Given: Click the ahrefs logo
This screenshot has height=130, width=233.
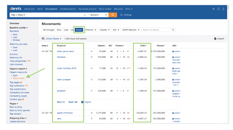Looking at the screenshot, I should [15, 9].
